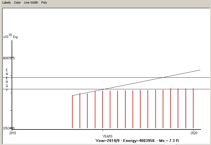Click the lower horizontal threshold line
Image resolution: width=211 pixels, height=145 pixels.
(x=55, y=89)
